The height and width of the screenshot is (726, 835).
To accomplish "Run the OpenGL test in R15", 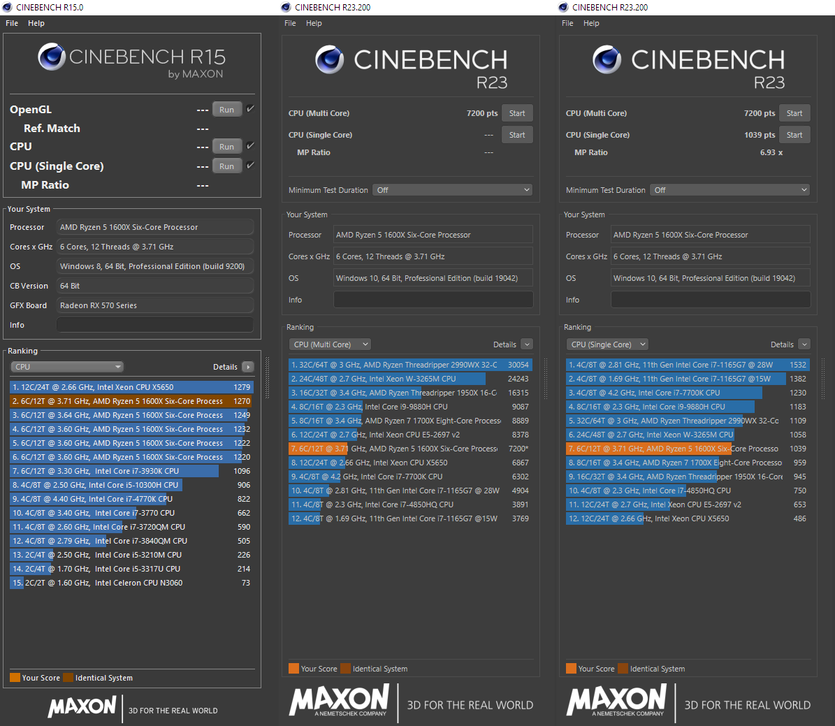I will (227, 109).
